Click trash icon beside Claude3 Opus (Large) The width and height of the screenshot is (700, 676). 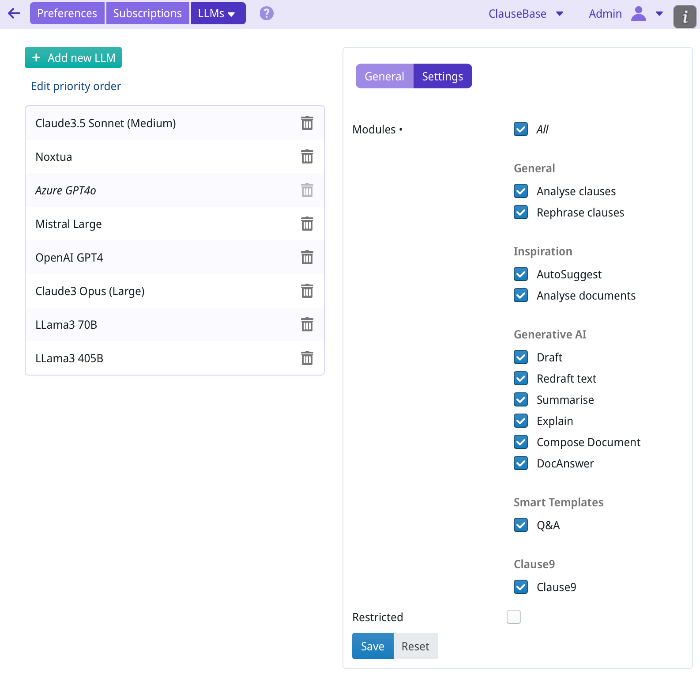point(307,291)
